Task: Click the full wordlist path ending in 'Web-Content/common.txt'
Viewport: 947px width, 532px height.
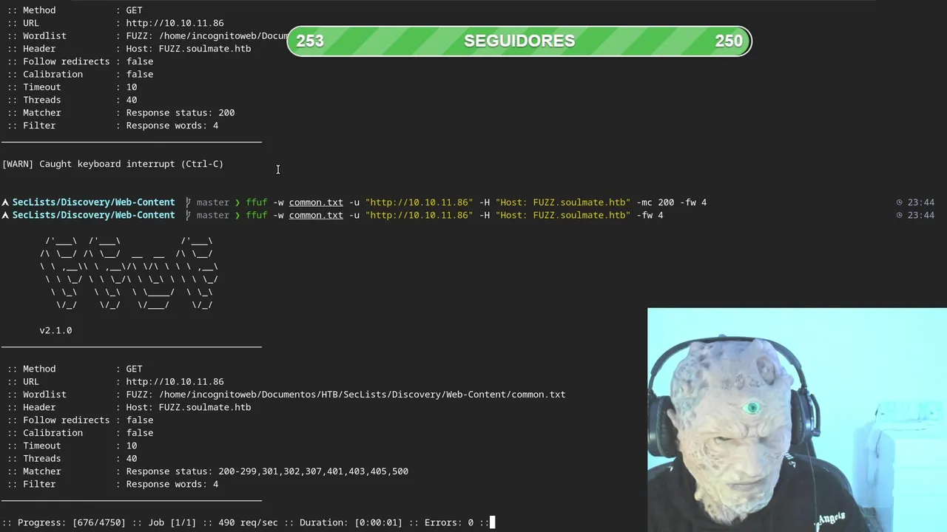Action: pyautogui.click(x=363, y=395)
